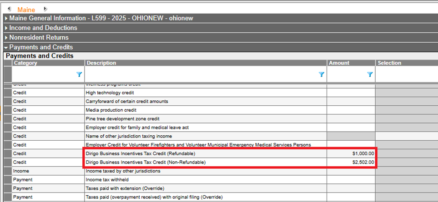Screen dimensions: 438x202
Task: Click the Payment category cell for Income tax withheld
Action: click(48, 180)
